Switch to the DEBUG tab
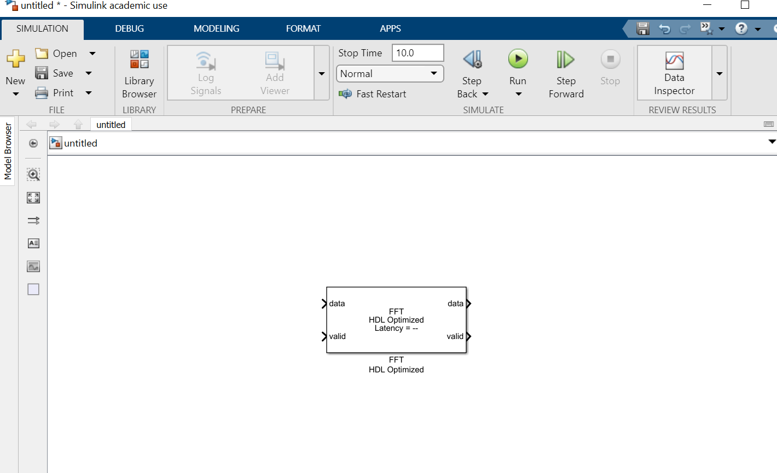The image size is (777, 473). (x=129, y=28)
